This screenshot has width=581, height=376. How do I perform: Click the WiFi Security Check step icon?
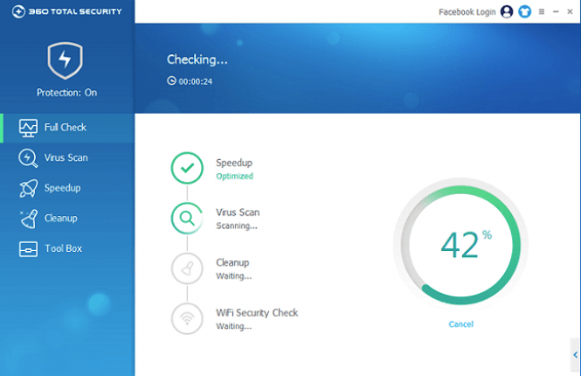pos(187,318)
